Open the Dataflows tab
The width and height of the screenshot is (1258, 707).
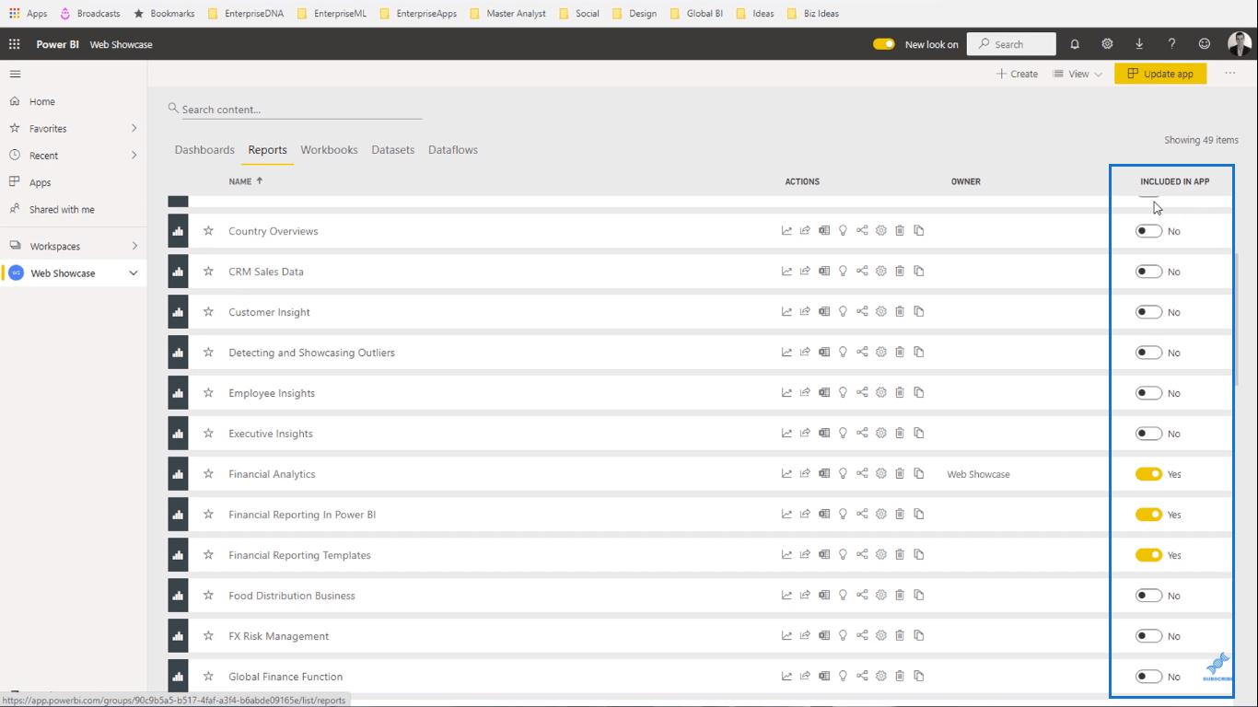click(453, 150)
